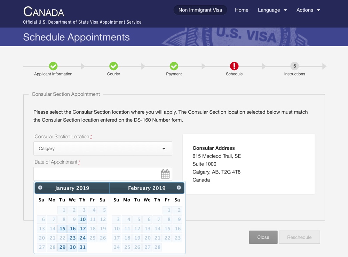348x257 pixels.
Task: Click the Schedule Appointments page heading
Action: point(76,37)
